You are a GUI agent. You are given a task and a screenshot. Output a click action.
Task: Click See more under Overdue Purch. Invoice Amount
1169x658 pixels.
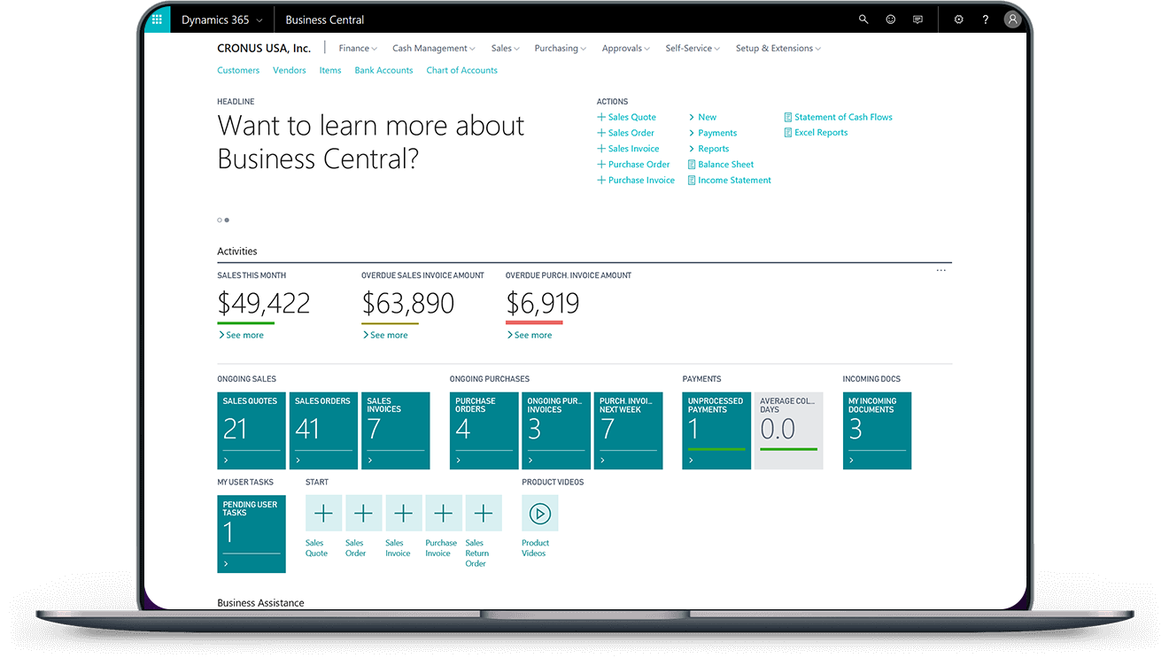[x=530, y=336]
